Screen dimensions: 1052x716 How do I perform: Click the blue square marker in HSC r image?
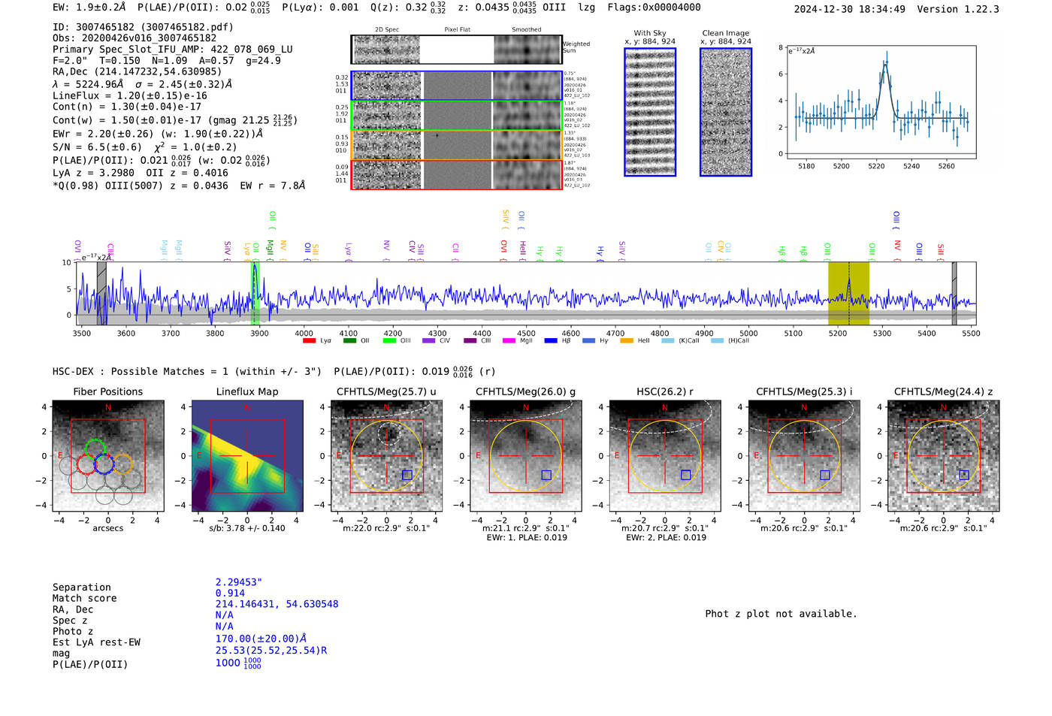[x=685, y=475]
